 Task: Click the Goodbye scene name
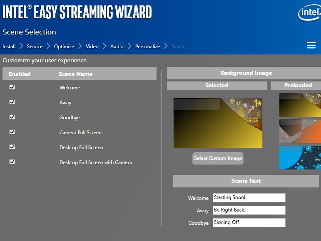[x=70, y=118]
